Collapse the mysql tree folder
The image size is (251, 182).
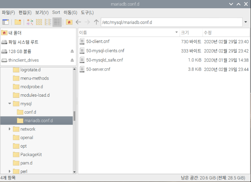[10, 104]
